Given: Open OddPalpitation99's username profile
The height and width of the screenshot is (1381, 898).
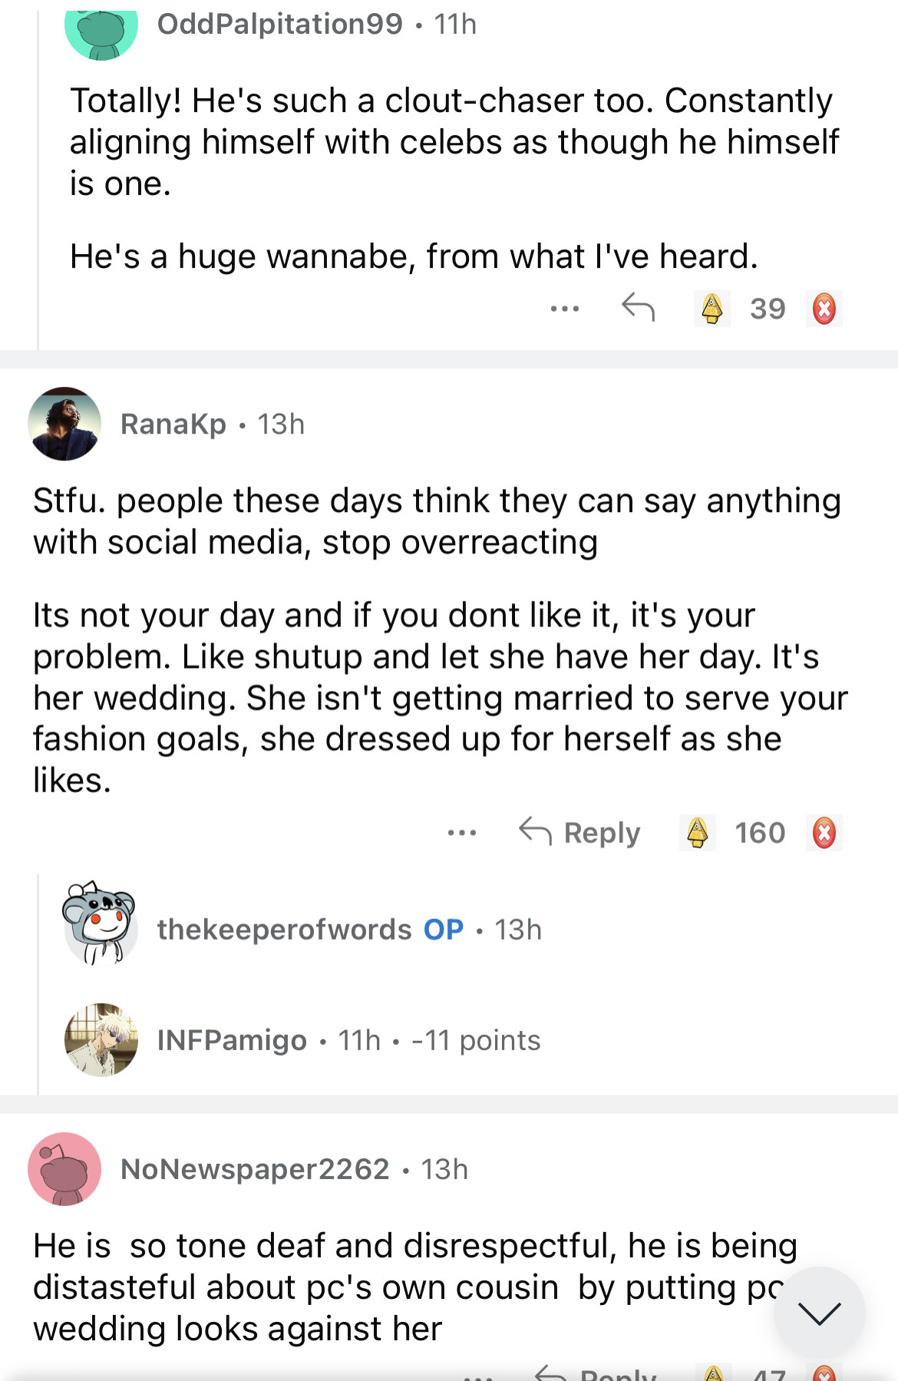Looking at the screenshot, I should coord(279,25).
